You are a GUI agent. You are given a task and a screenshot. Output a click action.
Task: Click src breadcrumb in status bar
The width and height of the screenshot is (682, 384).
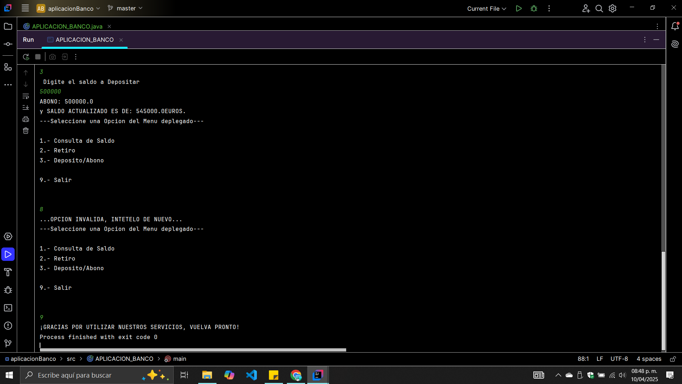tap(71, 359)
